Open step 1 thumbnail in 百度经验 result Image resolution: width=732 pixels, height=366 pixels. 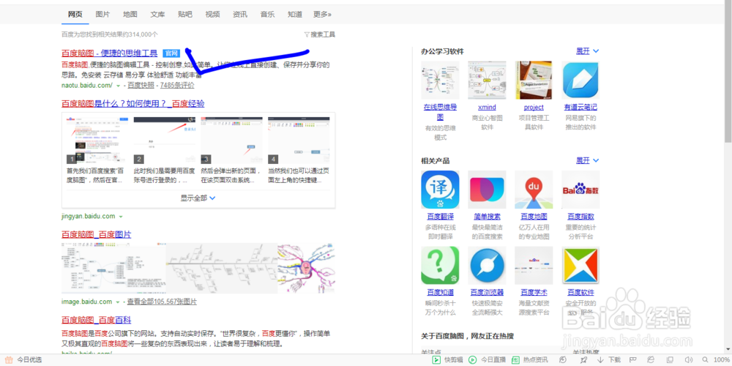point(97,140)
